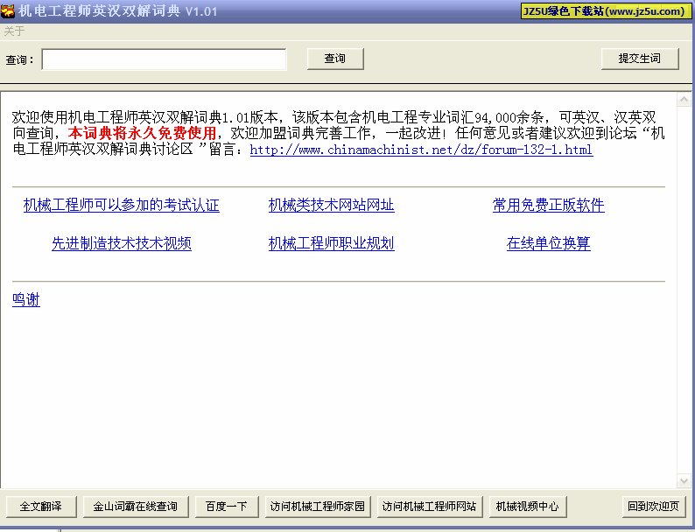This screenshot has width=695, height=532.
Task: Click the app icon in title bar
Action: coord(8,11)
